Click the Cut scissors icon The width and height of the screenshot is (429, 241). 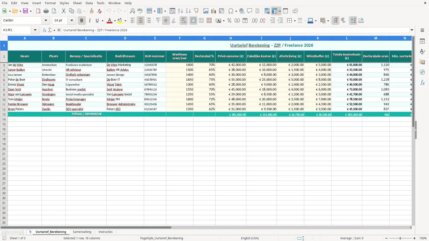[x=64, y=11]
